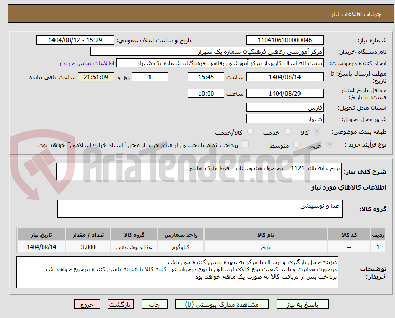Click the تعداد / مقدار column header

pos(88,235)
